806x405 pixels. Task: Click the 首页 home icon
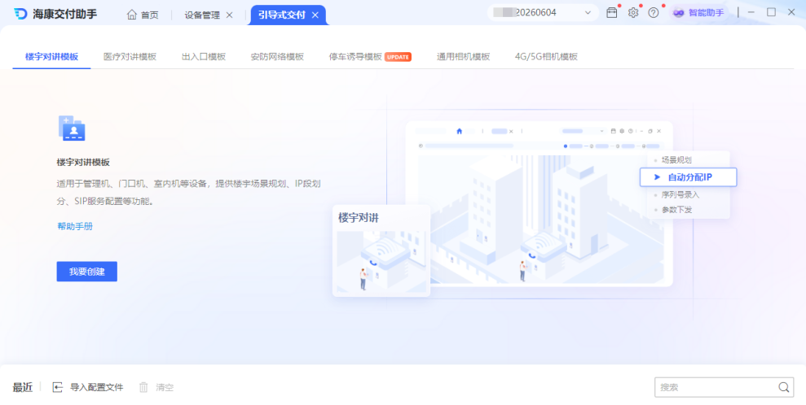tap(132, 15)
